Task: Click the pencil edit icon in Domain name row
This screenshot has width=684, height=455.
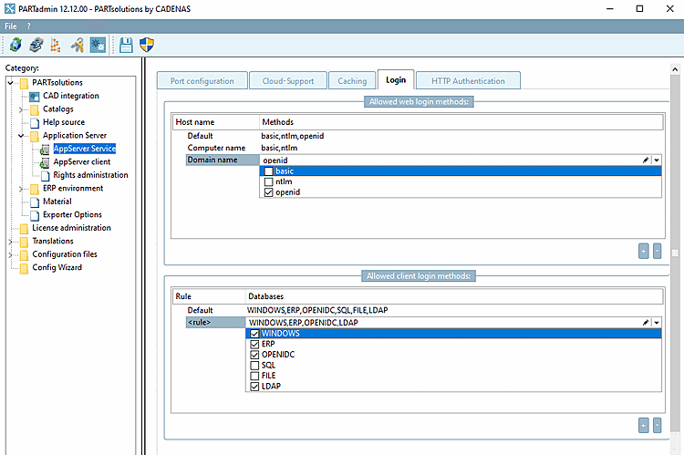Action: [x=646, y=160]
